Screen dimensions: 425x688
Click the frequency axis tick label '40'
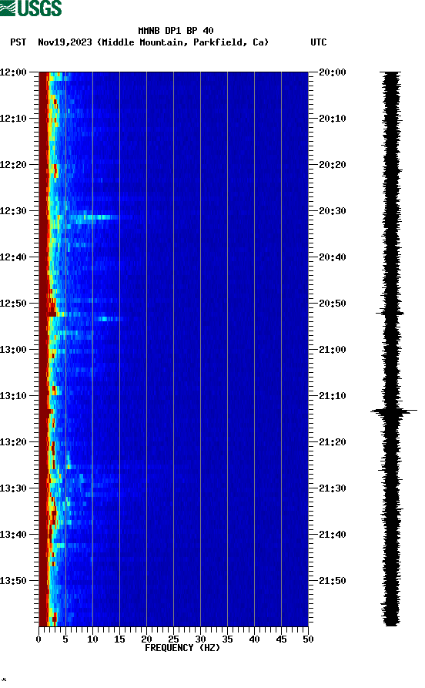254,639
